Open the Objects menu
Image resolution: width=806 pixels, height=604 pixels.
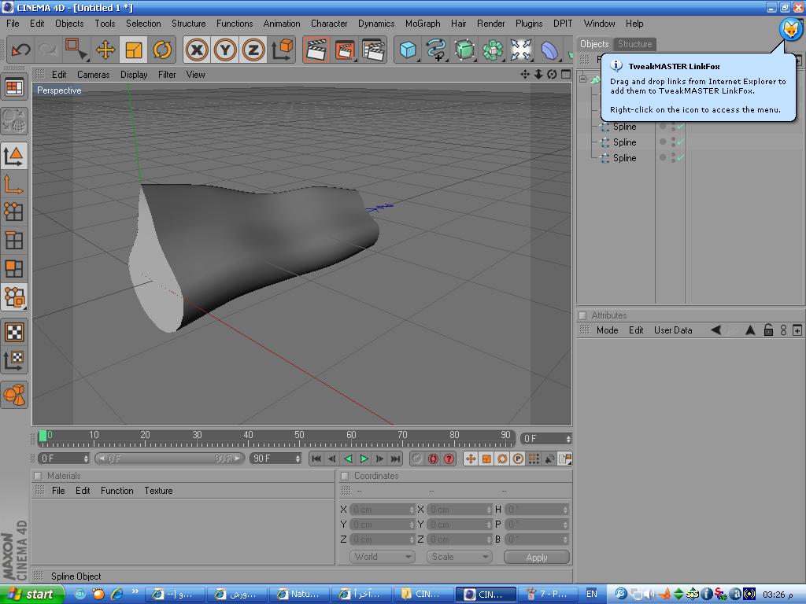(69, 24)
